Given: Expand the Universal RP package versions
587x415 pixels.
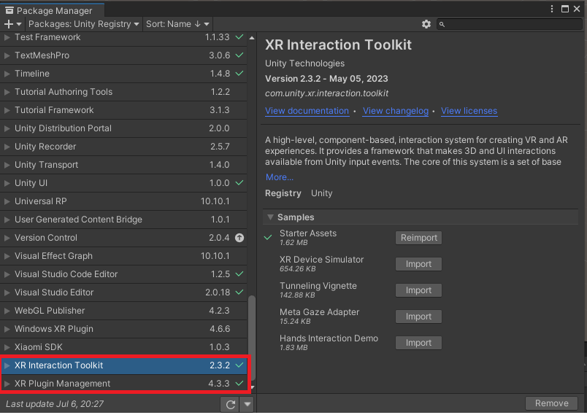Looking at the screenshot, I should tap(7, 201).
